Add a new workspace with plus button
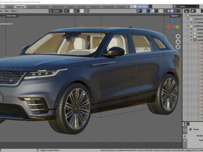The width and height of the screenshot is (203, 152). 129,7
